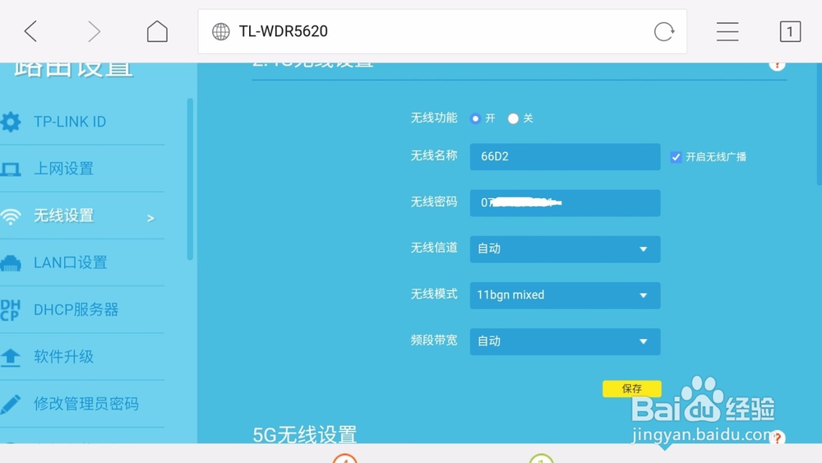Open 修改管理员密码 menu item

[x=86, y=404]
